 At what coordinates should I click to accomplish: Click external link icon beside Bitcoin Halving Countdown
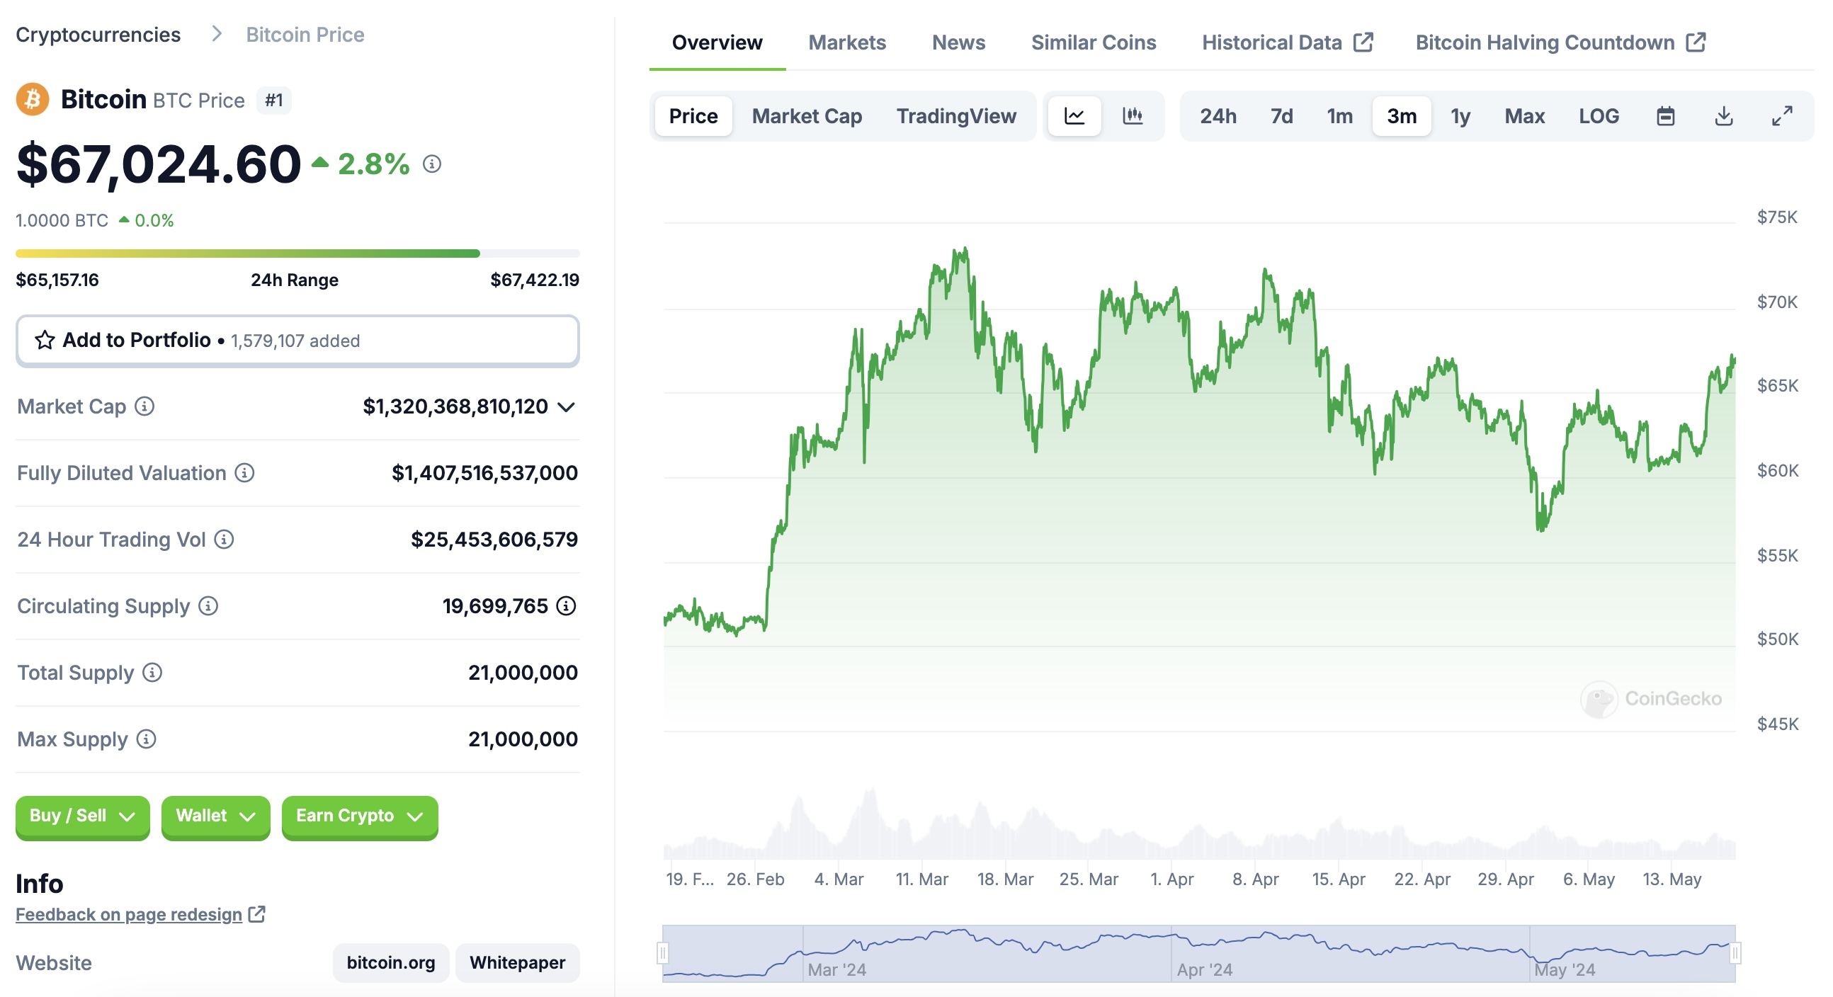click(x=1696, y=42)
